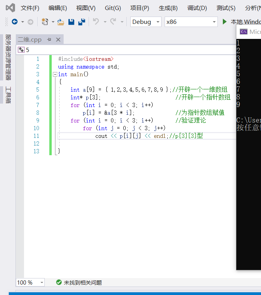Open the Navigate Backward history dropdown arrow
This screenshot has height=295, width=261.
[x=23, y=22]
